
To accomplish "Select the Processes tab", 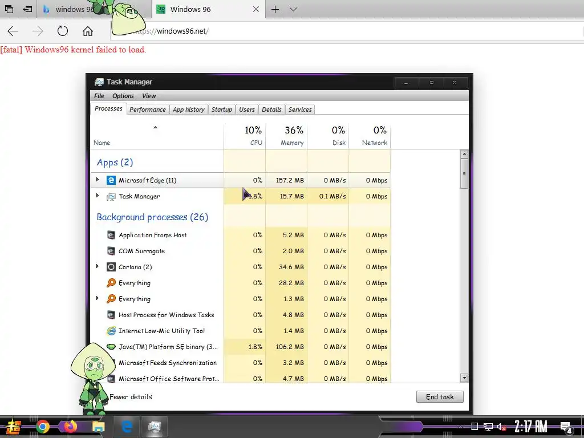I will click(108, 108).
